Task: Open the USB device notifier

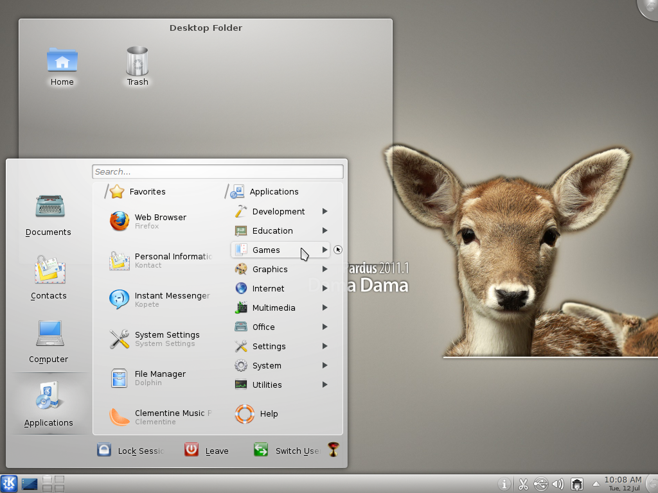Action: 540,483
